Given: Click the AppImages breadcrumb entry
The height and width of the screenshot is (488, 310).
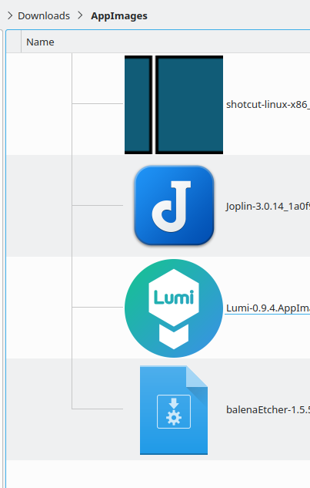Looking at the screenshot, I should coord(119,16).
